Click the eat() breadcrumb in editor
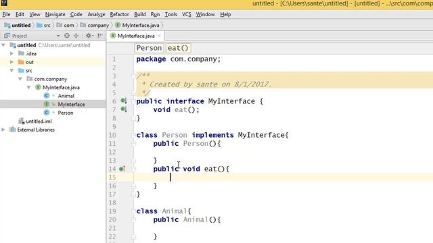Image resolution: width=433 pixels, height=243 pixels. click(178, 48)
